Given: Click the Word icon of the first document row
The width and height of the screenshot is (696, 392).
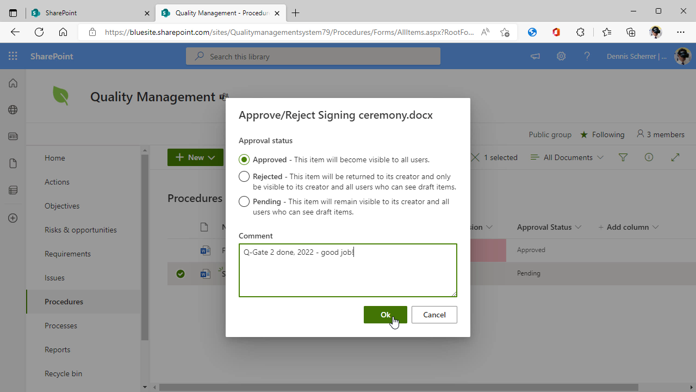Looking at the screenshot, I should point(205,250).
